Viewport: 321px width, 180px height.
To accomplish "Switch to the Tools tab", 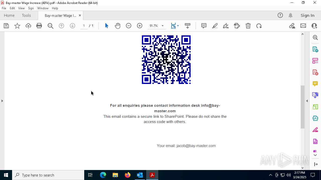I will coord(26,15).
